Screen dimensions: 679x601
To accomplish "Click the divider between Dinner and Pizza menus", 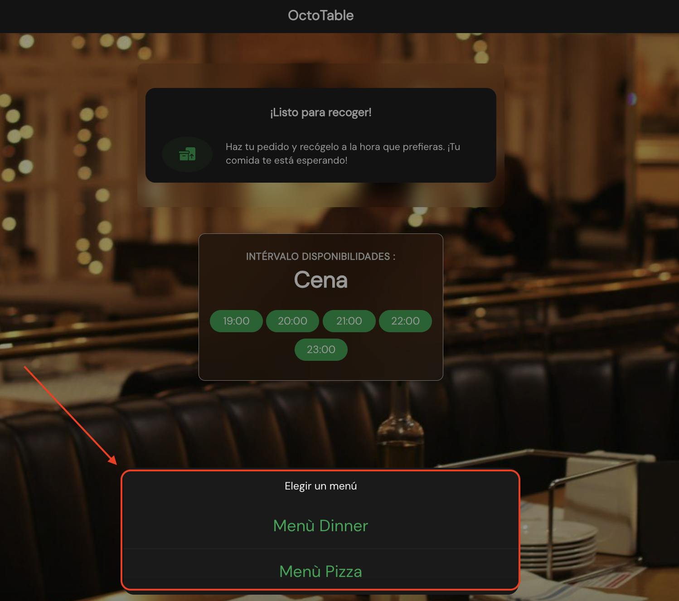I will [x=321, y=549].
